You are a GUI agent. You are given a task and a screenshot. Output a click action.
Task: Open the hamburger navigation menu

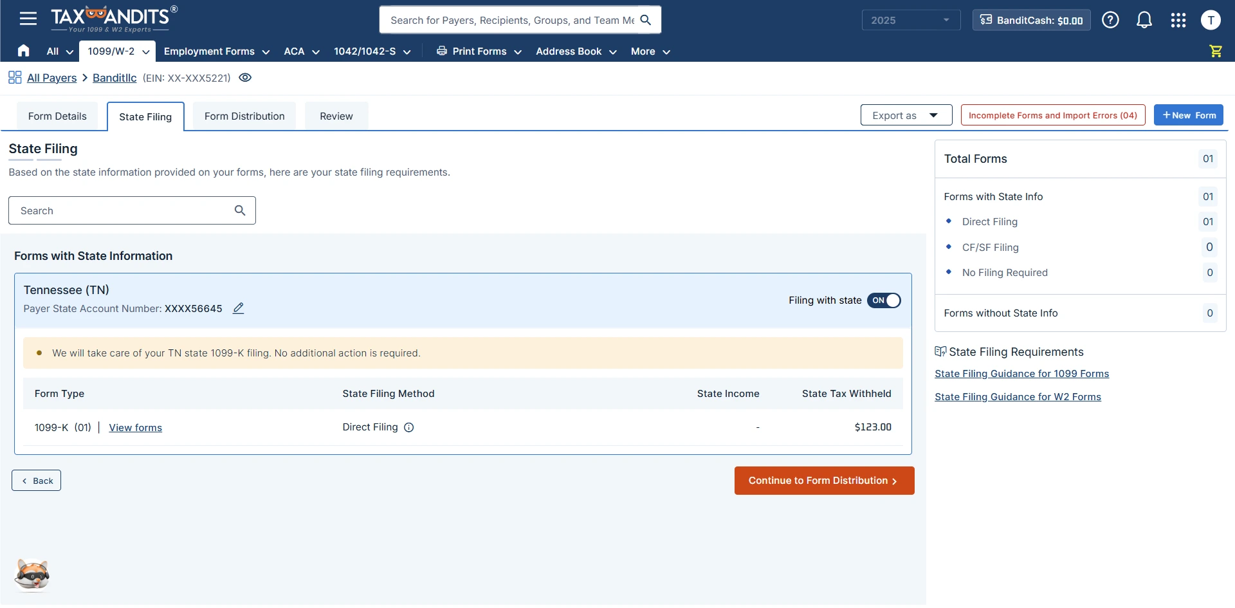28,18
